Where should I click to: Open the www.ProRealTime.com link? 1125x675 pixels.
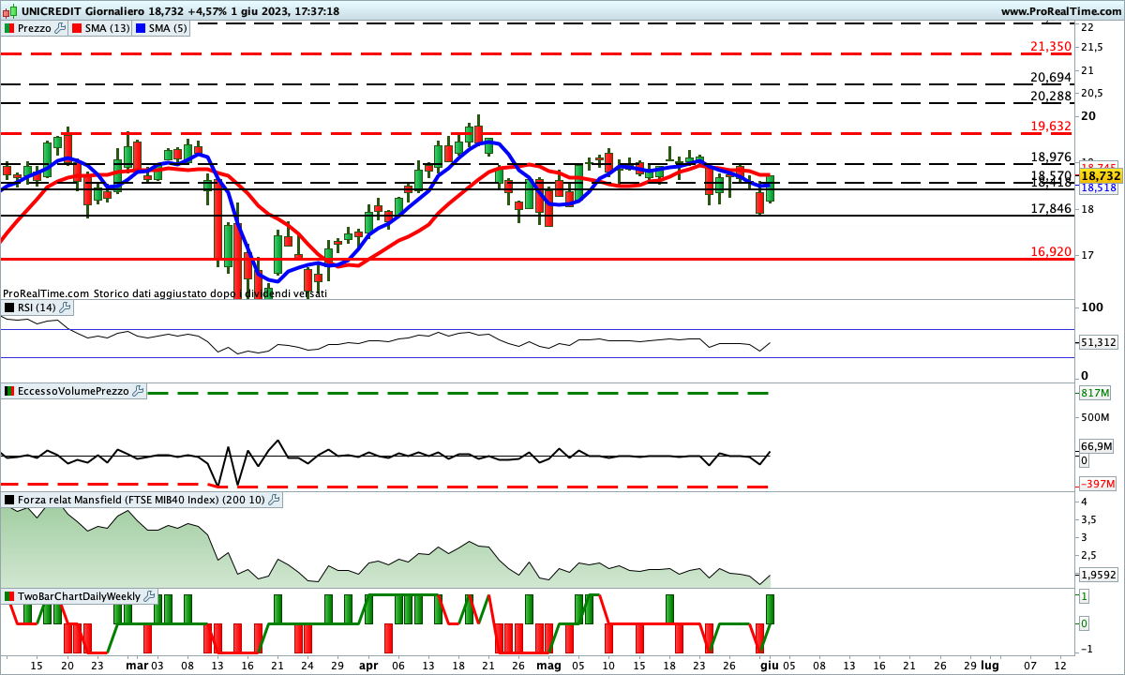pos(1061,11)
